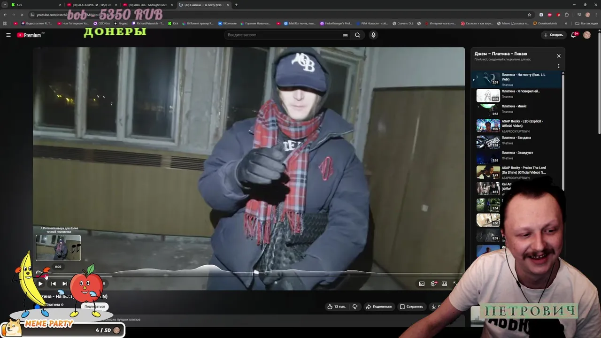Open browser three-dot menu
Viewport: 601px width, 338px height.
pyautogui.click(x=595, y=15)
